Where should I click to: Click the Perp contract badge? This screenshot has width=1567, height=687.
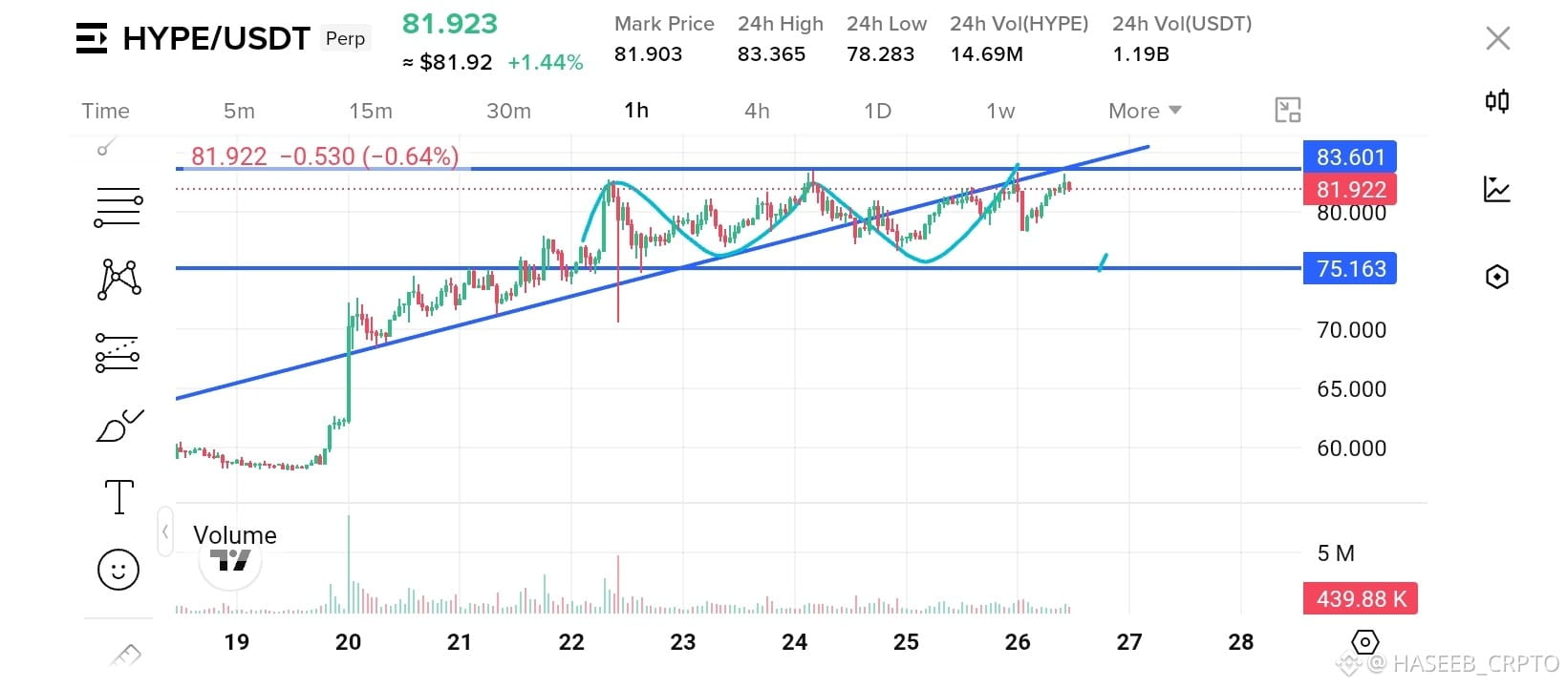(345, 38)
